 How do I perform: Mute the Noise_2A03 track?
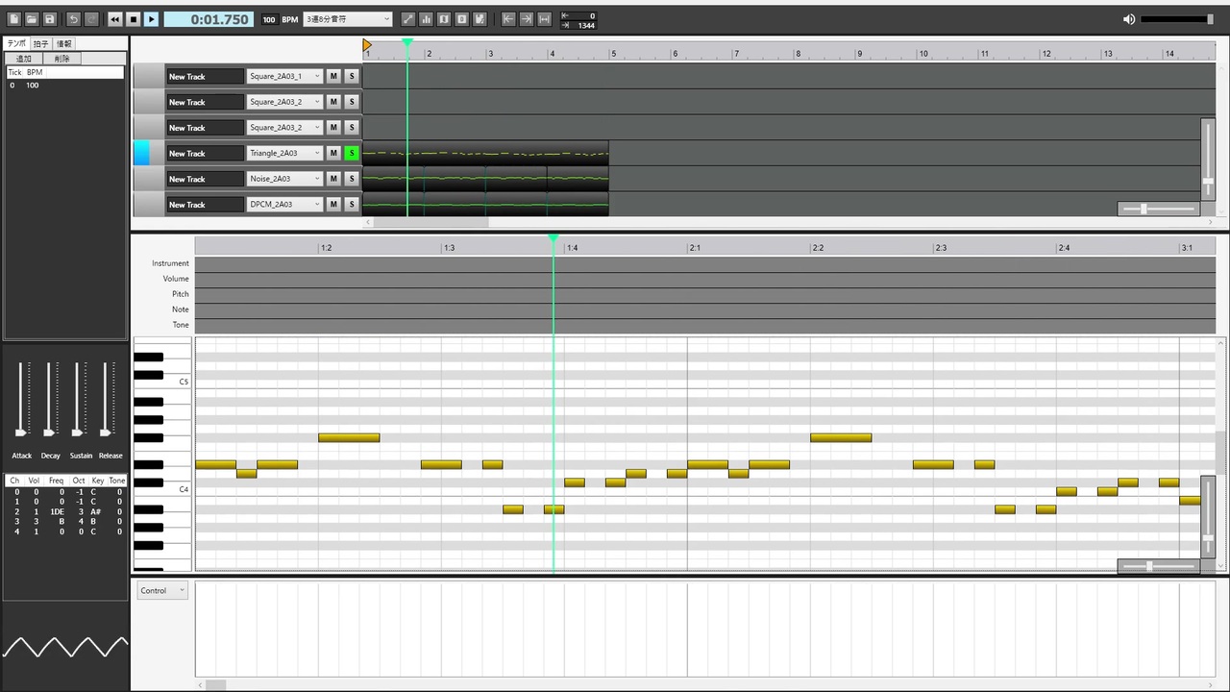pos(333,179)
